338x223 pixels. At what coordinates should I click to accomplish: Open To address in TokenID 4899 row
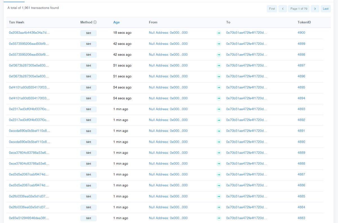(246, 44)
